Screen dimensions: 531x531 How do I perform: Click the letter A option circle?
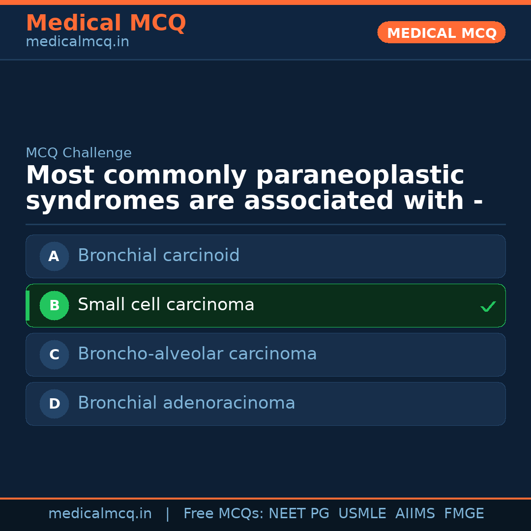[54, 256]
